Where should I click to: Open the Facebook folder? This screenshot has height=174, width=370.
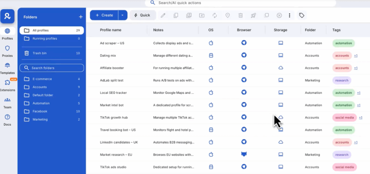click(x=40, y=111)
